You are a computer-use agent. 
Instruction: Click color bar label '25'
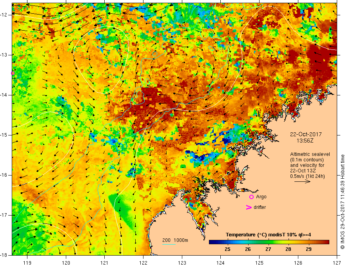point(227,249)
